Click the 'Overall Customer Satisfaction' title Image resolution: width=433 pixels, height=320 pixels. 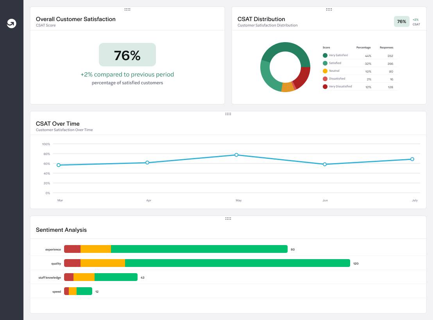coord(76,19)
